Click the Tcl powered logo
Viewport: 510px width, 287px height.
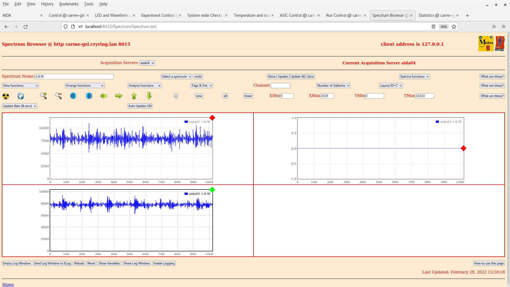point(500,44)
